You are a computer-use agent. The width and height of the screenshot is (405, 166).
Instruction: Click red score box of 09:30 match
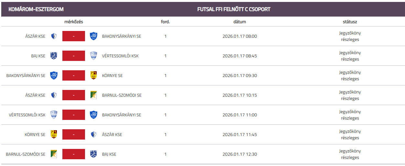[x=74, y=75]
